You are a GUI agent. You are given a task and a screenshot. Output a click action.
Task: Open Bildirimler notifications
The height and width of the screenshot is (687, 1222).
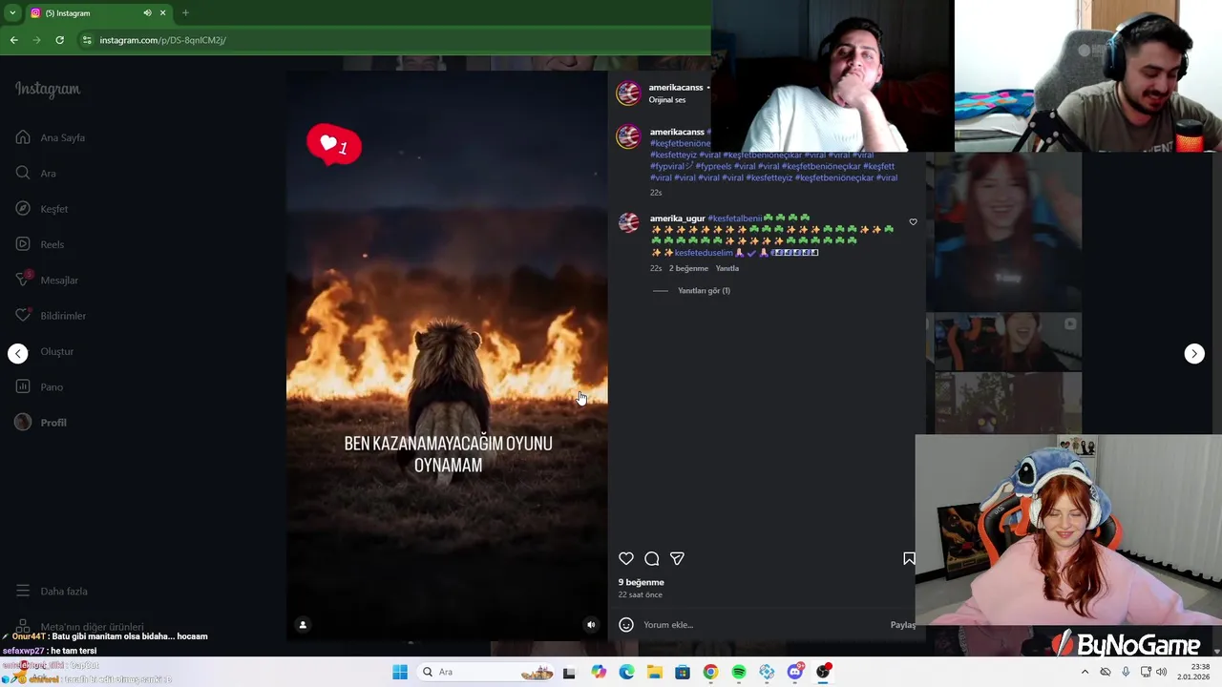(51, 315)
